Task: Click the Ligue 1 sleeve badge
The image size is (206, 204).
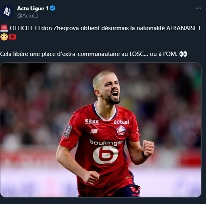Action: 67,131
